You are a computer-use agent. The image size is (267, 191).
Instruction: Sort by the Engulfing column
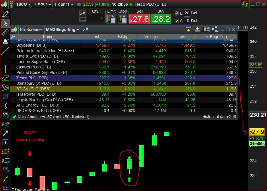click(x=217, y=37)
